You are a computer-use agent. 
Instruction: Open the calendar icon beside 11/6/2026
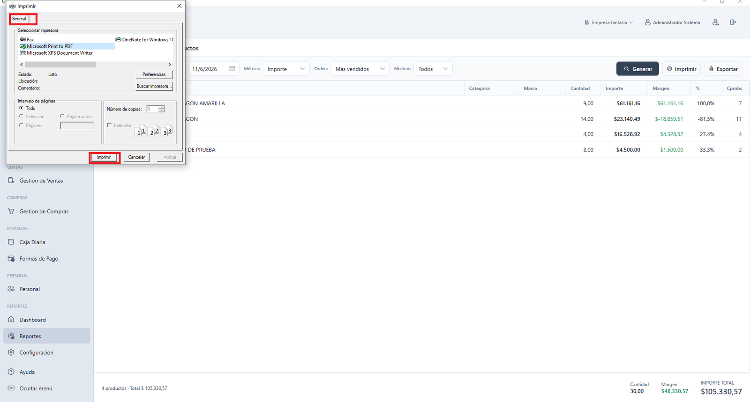(232, 69)
